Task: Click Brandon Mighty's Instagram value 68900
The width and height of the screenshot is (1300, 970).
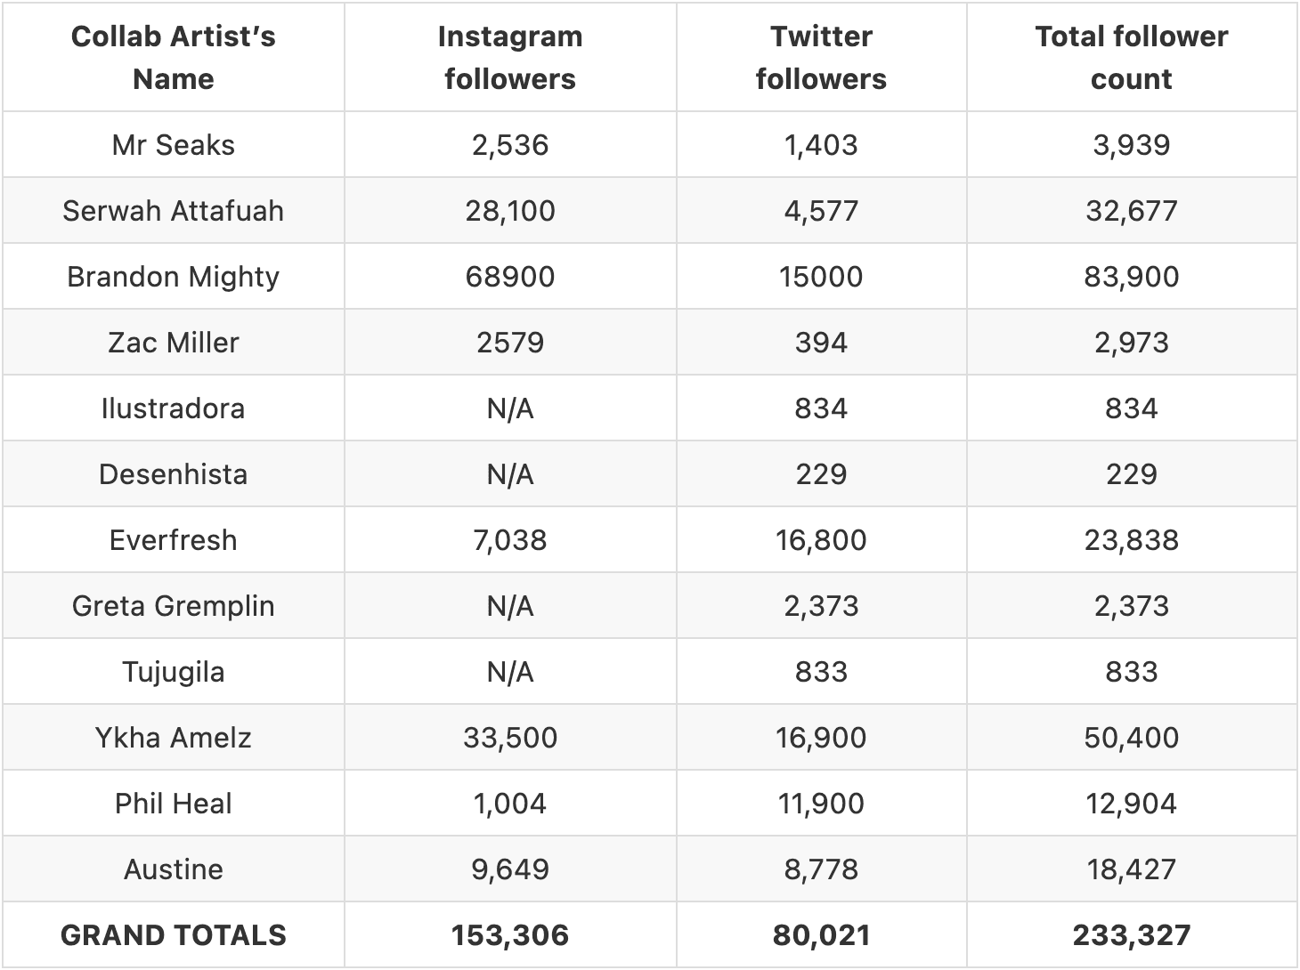Action: point(510,277)
